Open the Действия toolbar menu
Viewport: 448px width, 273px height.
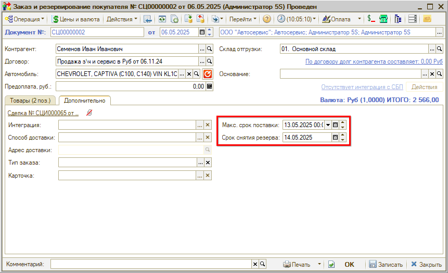coord(122,19)
